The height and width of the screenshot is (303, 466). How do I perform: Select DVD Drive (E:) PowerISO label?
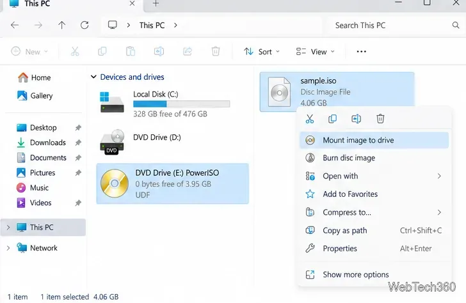pos(177,173)
